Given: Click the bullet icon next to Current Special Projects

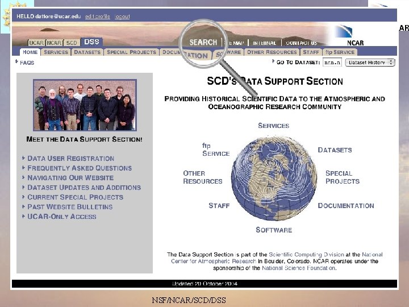Looking at the screenshot, I should (23, 197).
